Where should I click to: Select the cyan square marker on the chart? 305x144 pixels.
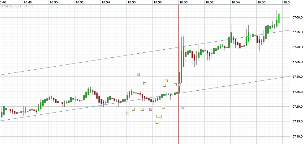click(x=138, y=74)
